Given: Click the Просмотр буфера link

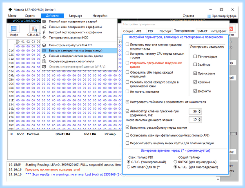Looking at the screenshot, I should tap(224, 16).
